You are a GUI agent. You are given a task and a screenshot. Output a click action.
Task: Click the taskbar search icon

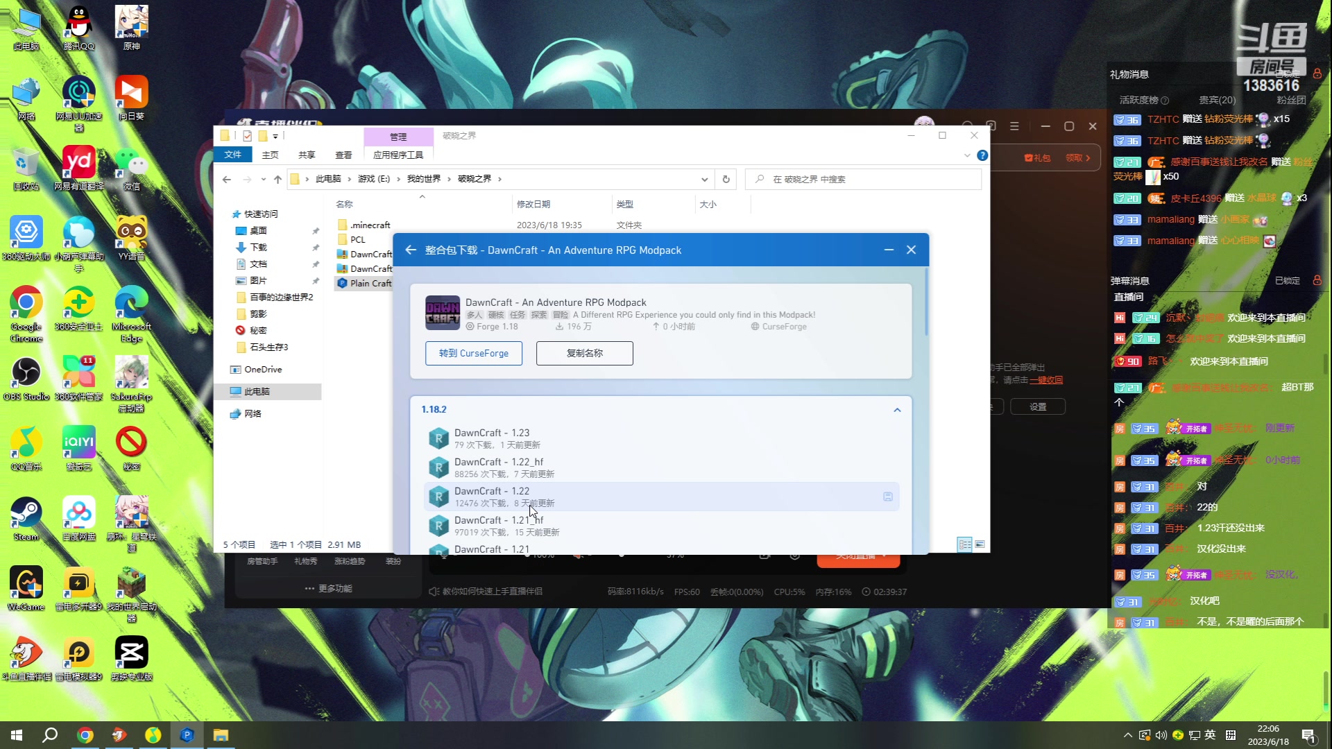(50, 735)
